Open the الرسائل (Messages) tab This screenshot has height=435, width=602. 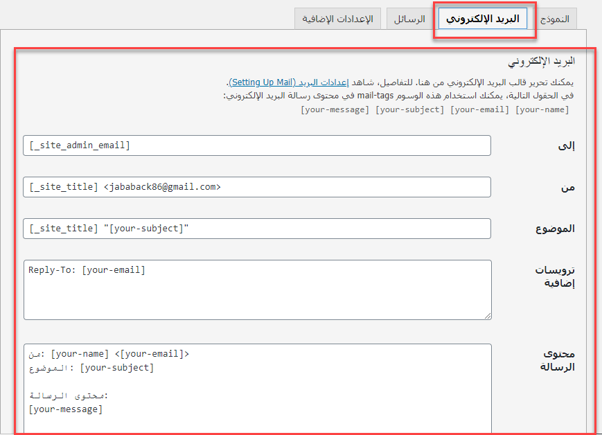point(409,19)
